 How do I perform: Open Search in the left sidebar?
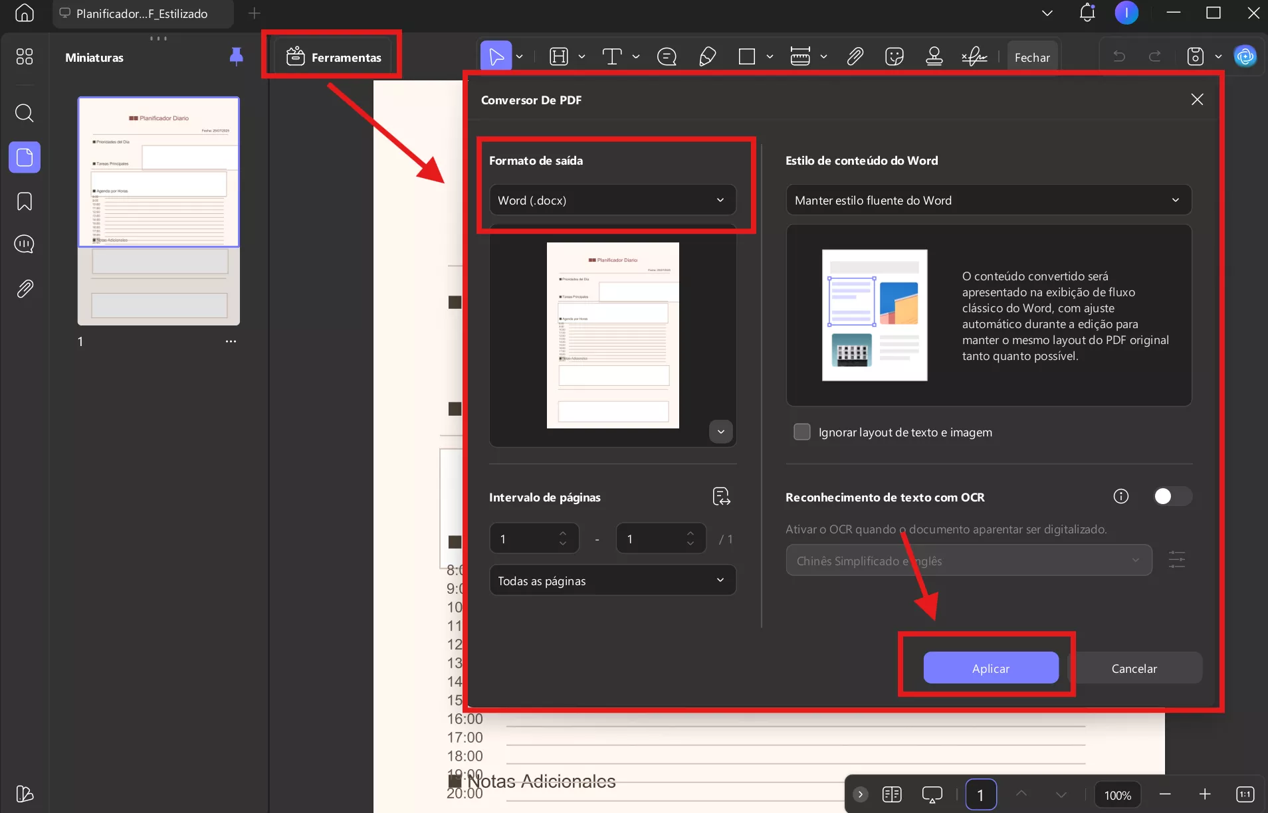pos(25,113)
